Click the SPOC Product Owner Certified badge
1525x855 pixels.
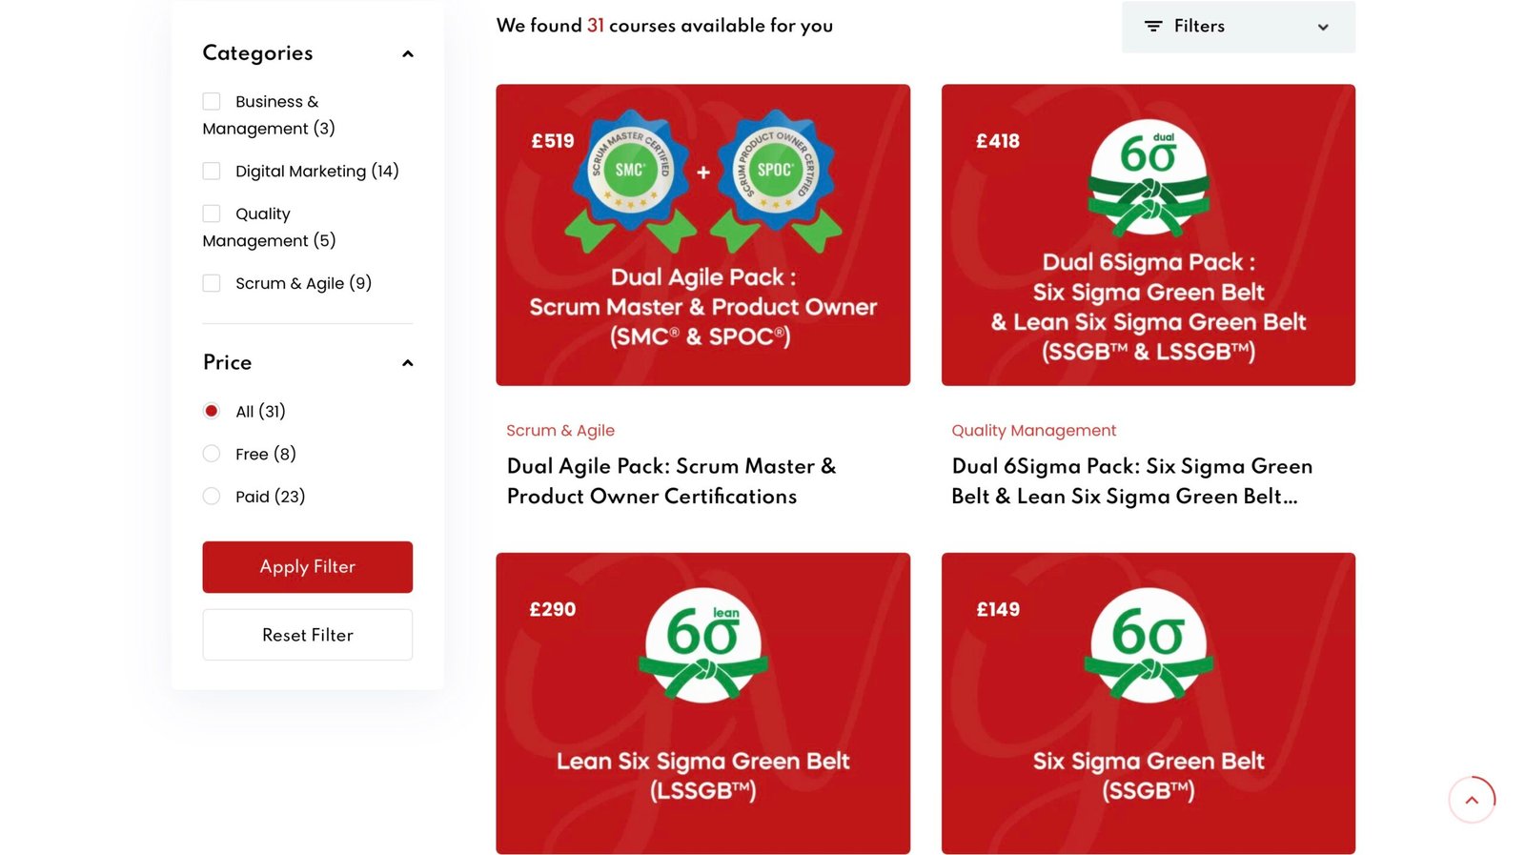pos(775,179)
